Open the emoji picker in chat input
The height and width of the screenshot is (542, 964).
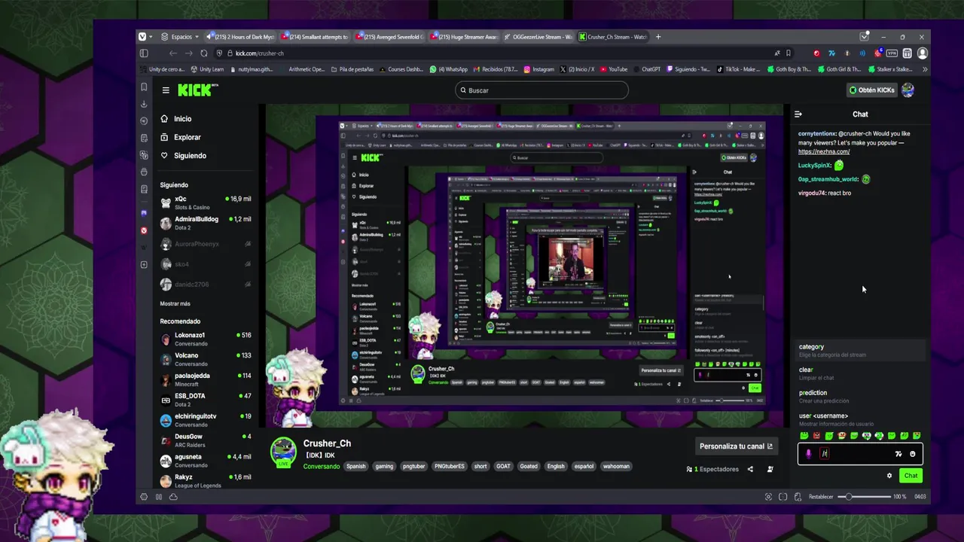(x=913, y=454)
